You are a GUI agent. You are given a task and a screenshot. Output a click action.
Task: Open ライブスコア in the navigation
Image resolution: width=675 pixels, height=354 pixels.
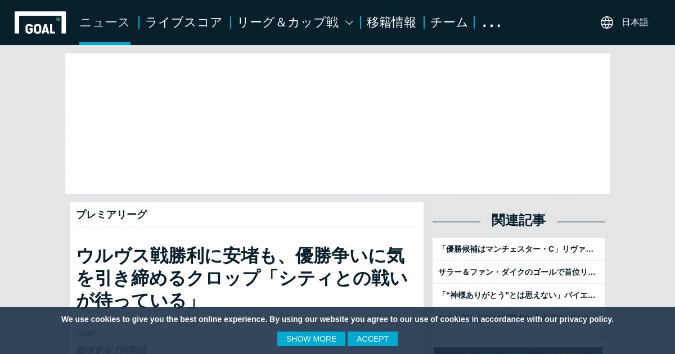(184, 22)
